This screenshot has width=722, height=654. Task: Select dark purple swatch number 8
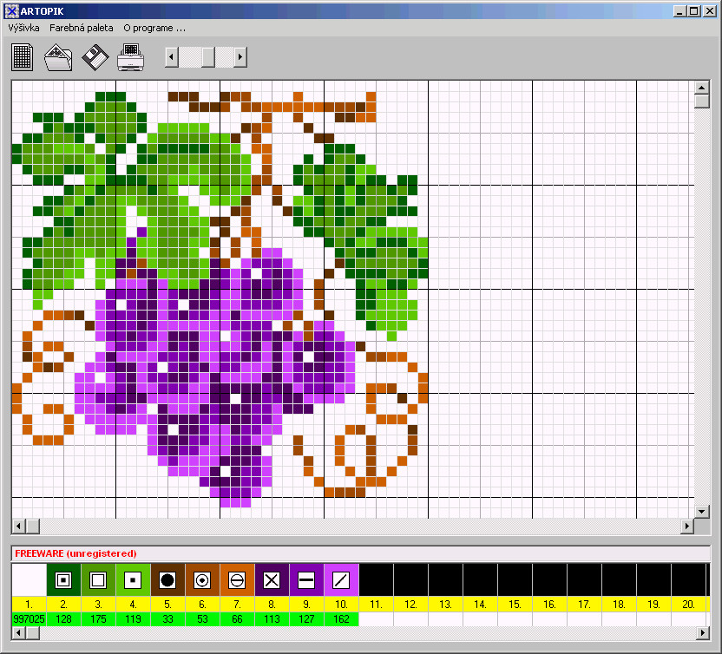coord(272,580)
